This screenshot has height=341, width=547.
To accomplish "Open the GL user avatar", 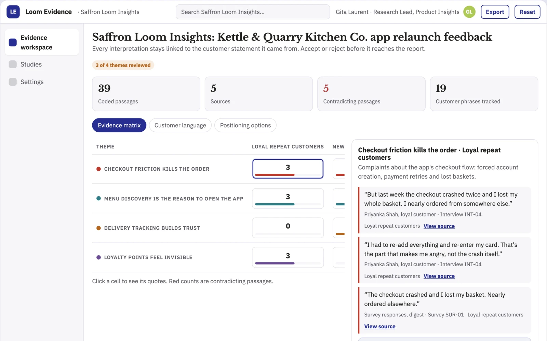I will click(469, 12).
